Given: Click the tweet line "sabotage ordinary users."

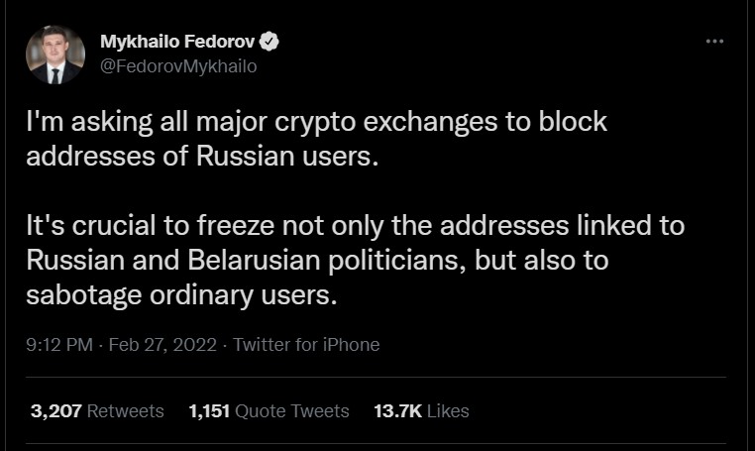Looking at the screenshot, I should click(x=181, y=295).
